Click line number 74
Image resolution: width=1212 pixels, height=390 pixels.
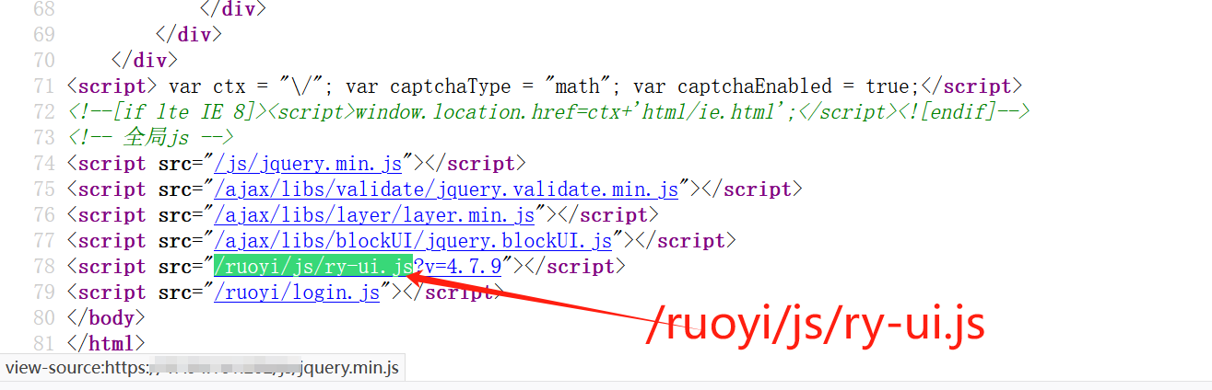pos(44,164)
